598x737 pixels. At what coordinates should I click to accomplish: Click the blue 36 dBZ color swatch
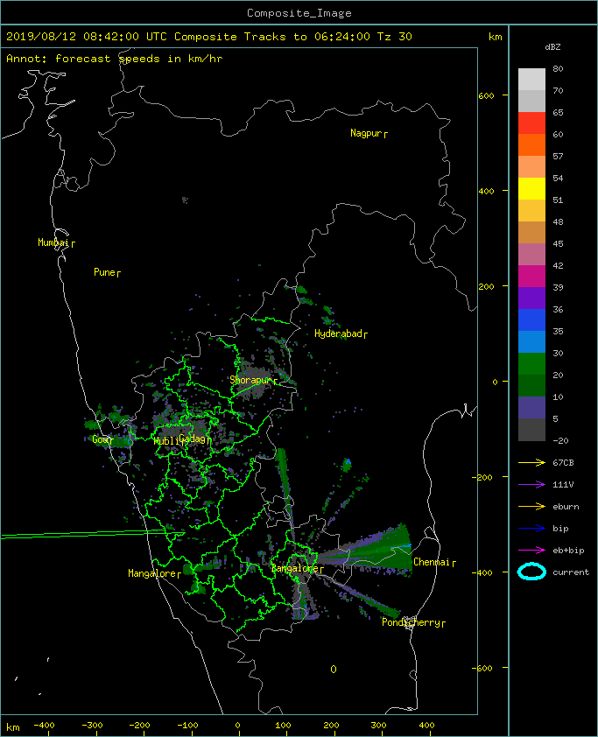[x=531, y=319]
